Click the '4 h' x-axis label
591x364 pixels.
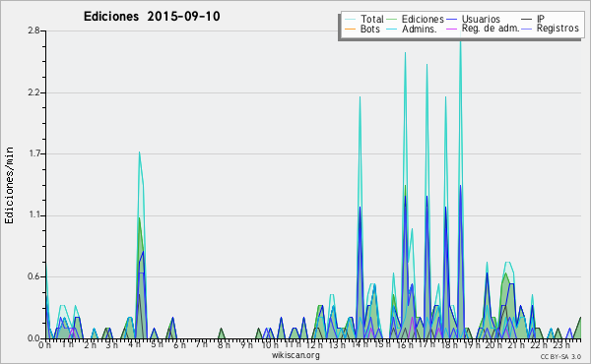pos(134,344)
